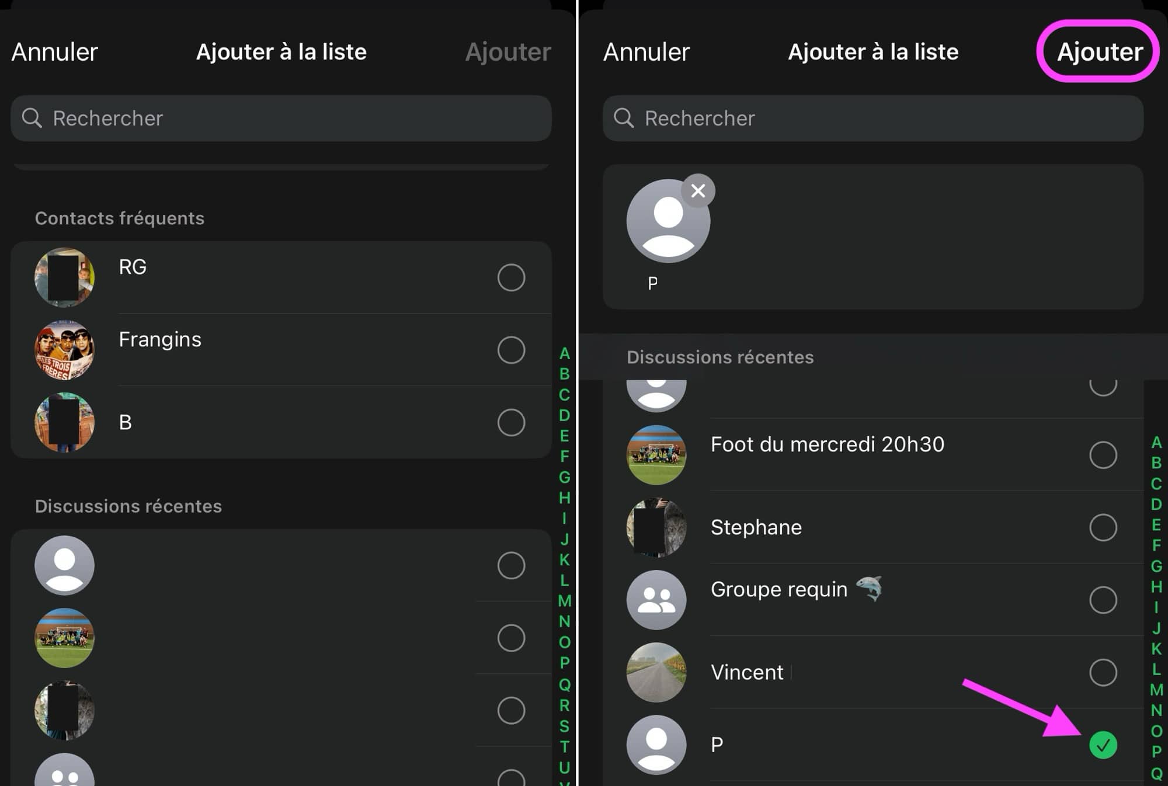The image size is (1168, 786).
Task: Tap Vincent's road photo avatar
Action: pos(656,672)
